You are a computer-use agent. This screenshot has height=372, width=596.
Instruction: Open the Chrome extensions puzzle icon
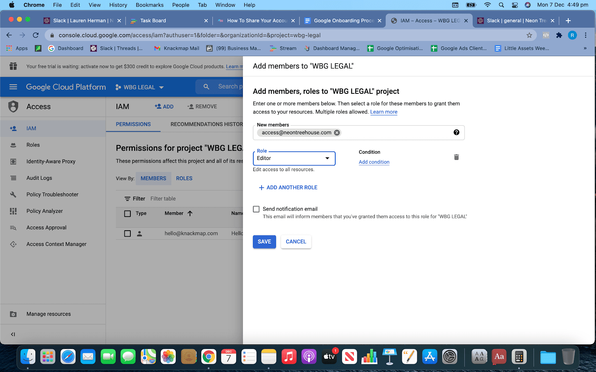click(559, 35)
